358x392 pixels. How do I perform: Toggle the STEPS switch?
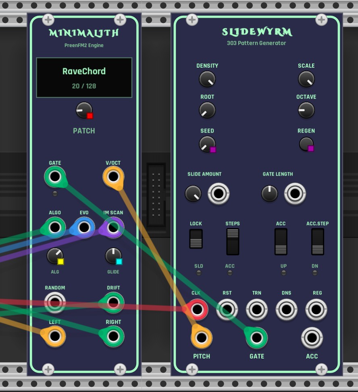point(233,241)
